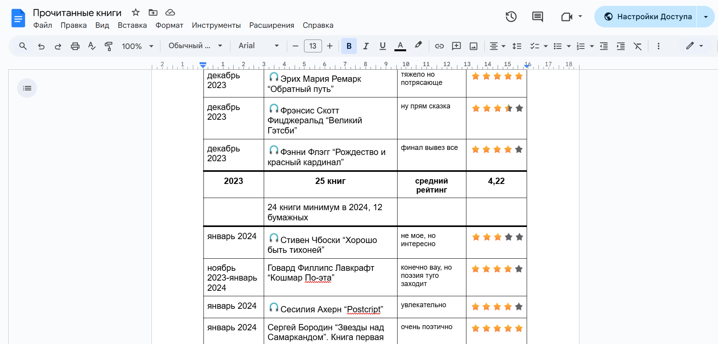Open version history clock icon

(511, 17)
